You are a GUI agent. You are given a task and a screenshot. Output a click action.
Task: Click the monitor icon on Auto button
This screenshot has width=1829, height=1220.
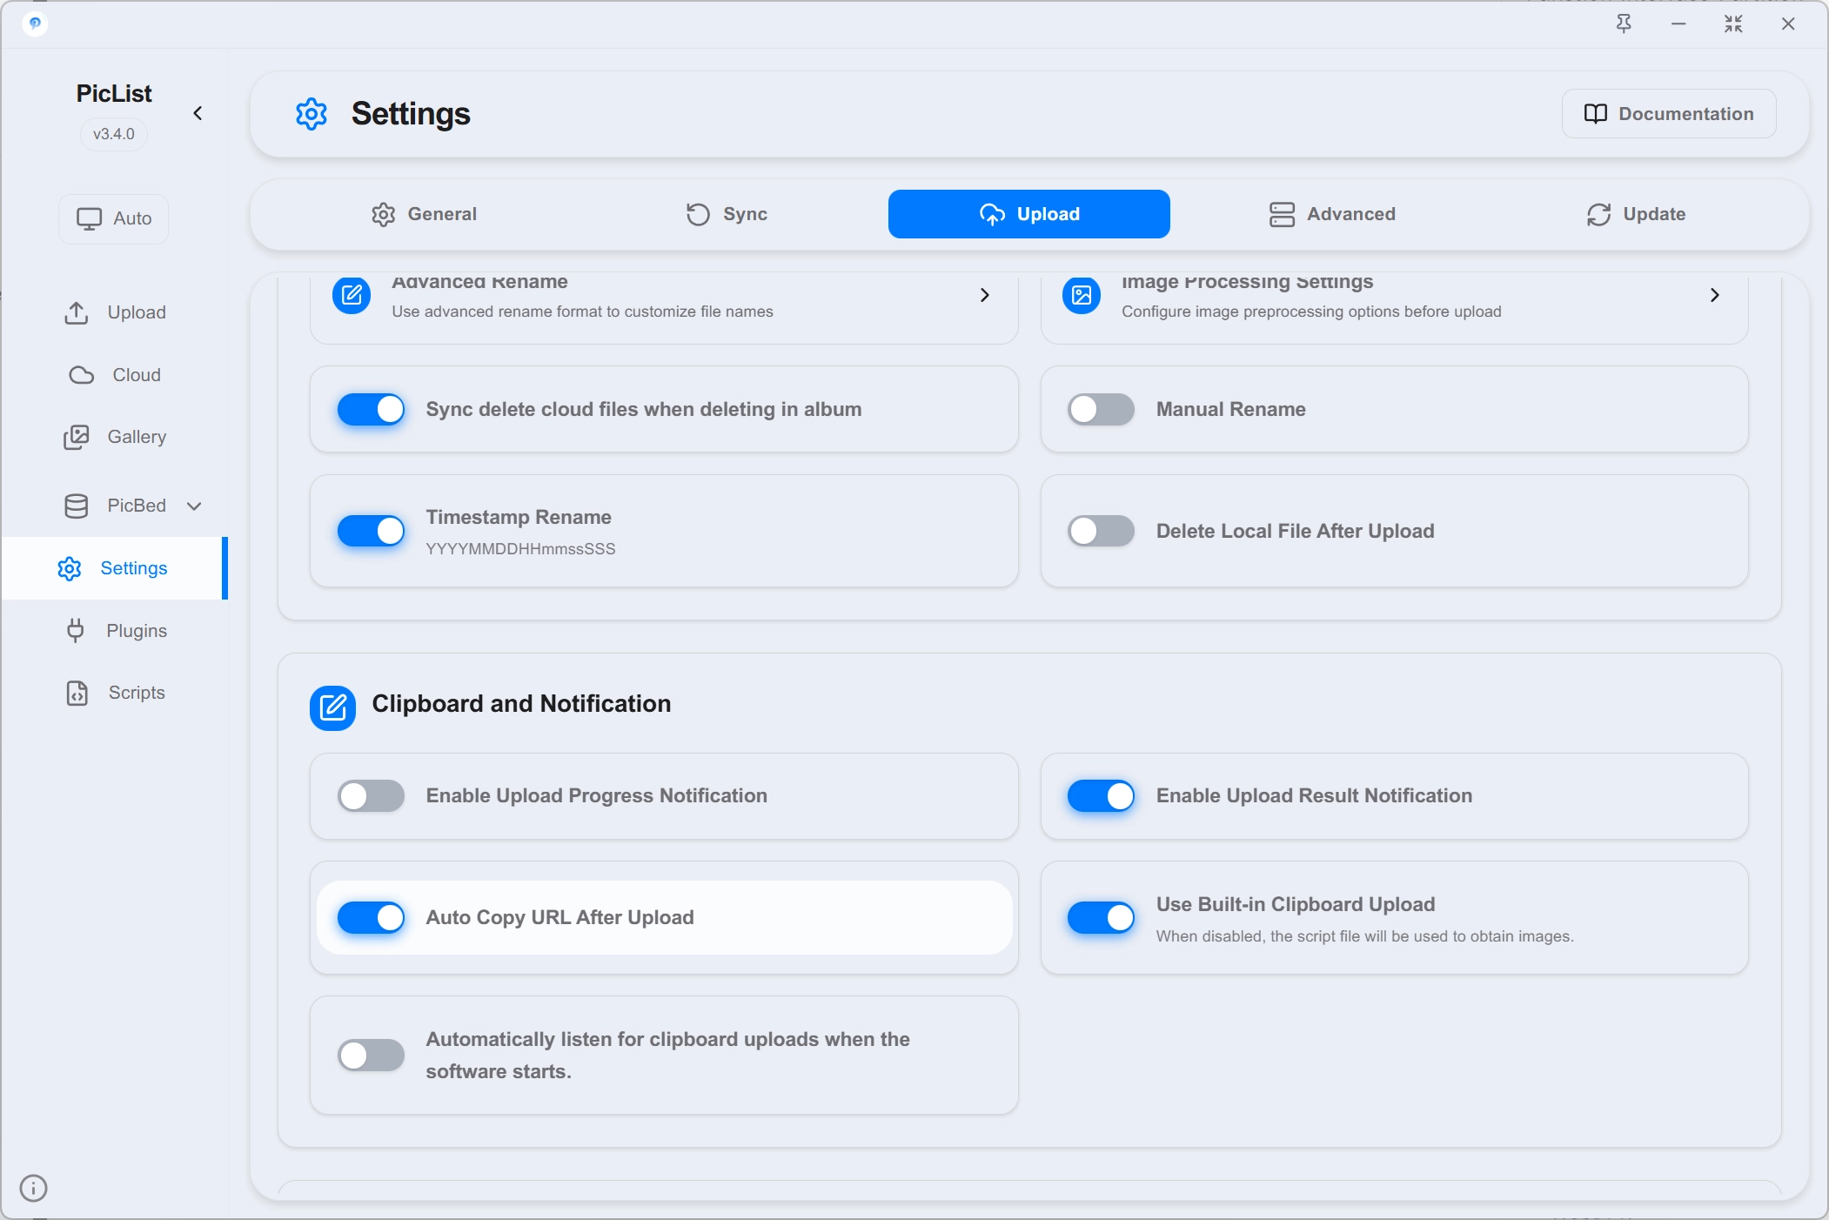[89, 218]
